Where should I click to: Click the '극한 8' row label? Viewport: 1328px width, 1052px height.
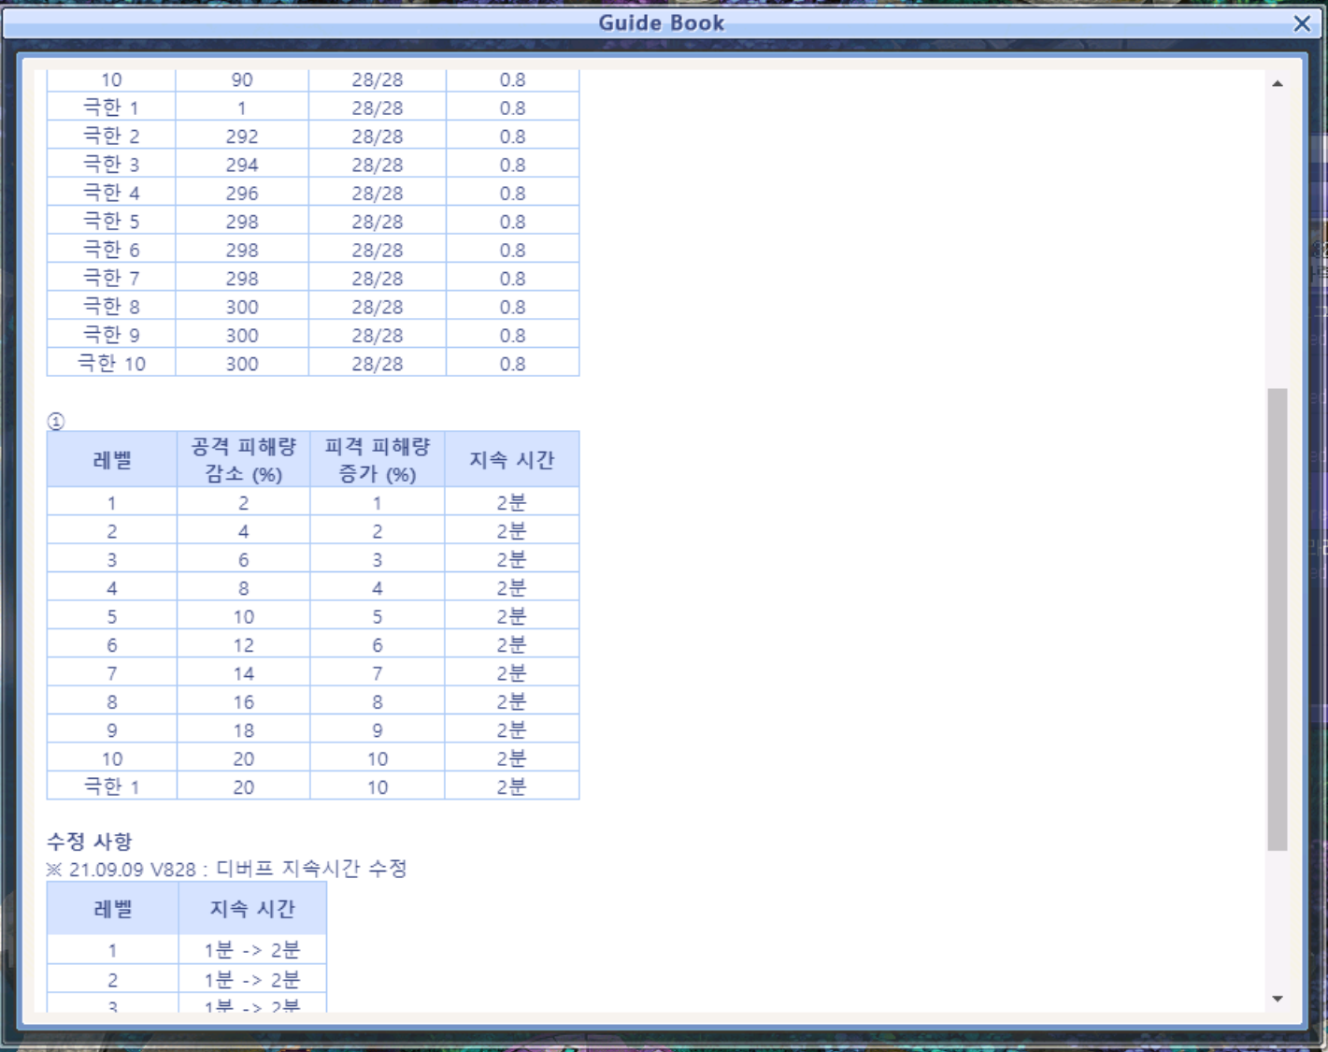[x=111, y=307]
